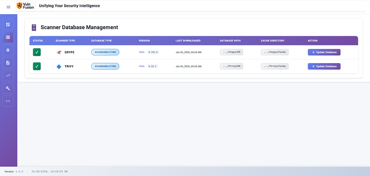
Task: Click the .../Grype/Cache directory chip
Action: click(275, 52)
